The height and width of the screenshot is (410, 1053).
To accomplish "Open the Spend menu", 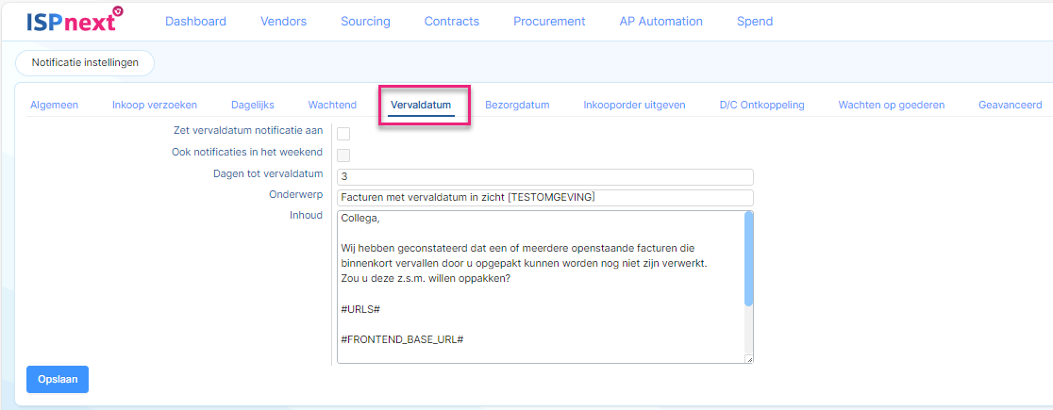I will pos(755,22).
